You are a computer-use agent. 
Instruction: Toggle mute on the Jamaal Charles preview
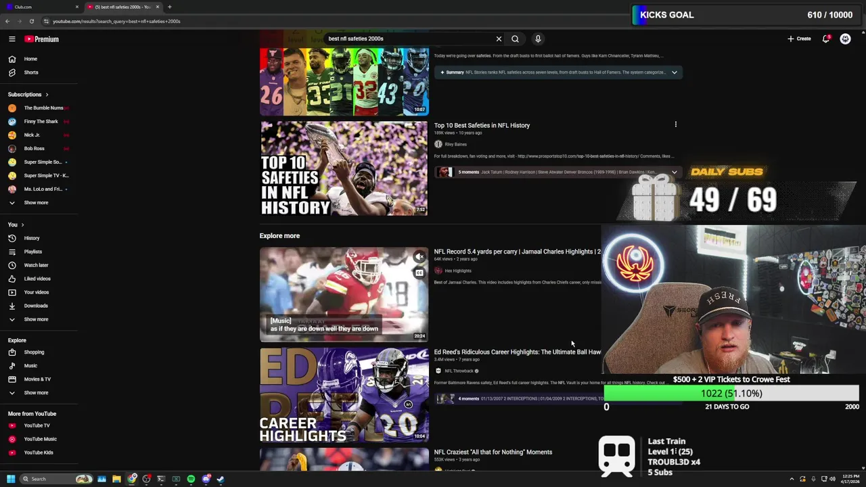[419, 256]
